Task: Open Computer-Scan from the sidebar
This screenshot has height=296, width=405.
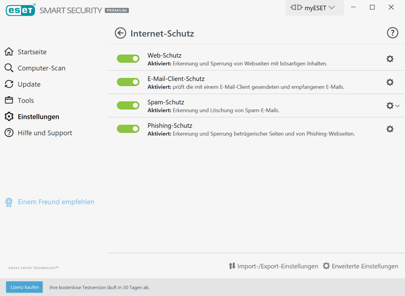Action: coord(41,68)
